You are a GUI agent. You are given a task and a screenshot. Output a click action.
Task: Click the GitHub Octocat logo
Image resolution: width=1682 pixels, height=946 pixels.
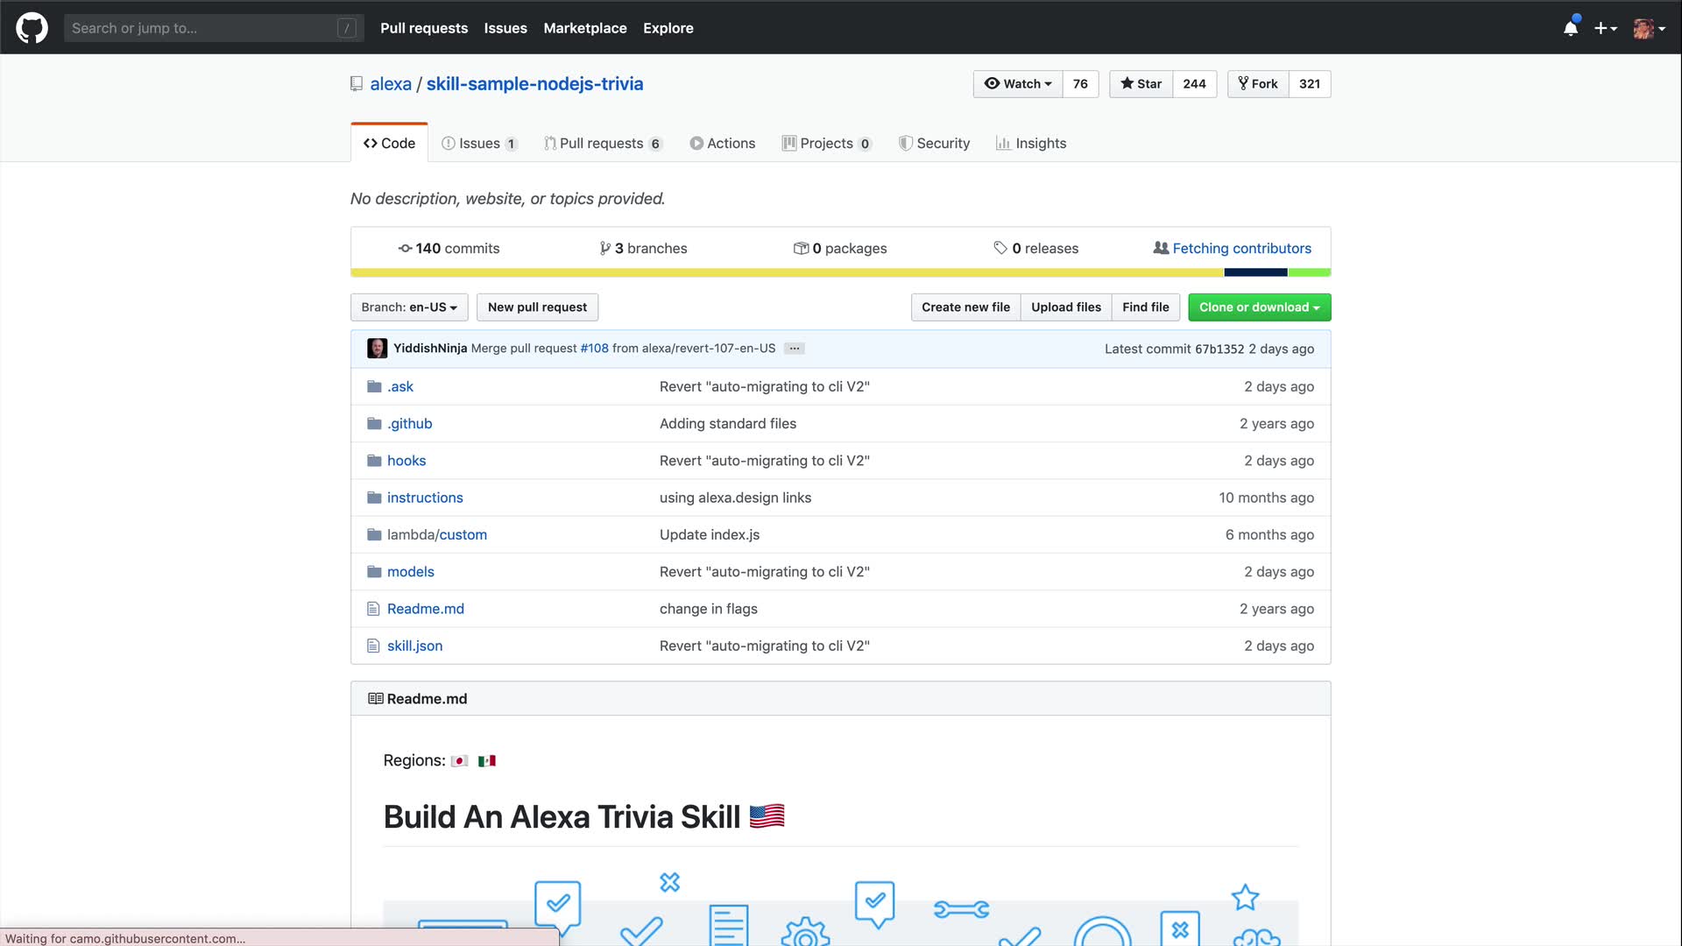32,28
